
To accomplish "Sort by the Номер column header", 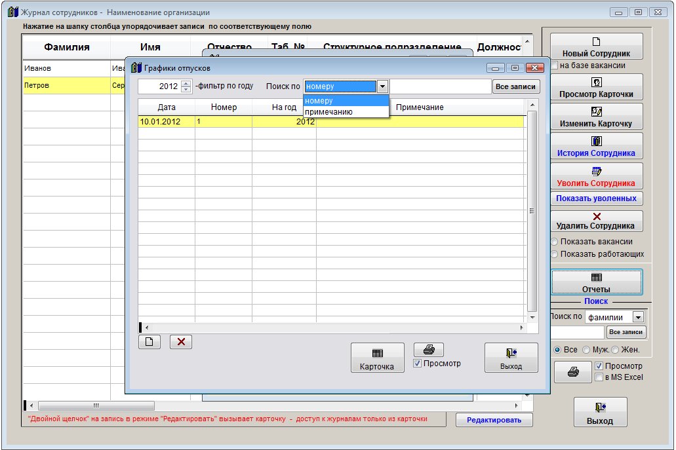I will pyautogui.click(x=224, y=107).
